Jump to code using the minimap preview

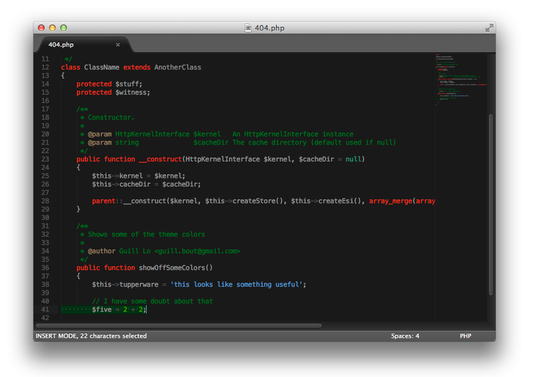pyautogui.click(x=461, y=80)
